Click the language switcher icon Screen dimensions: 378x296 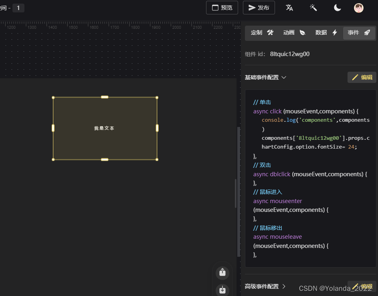pyautogui.click(x=289, y=7)
